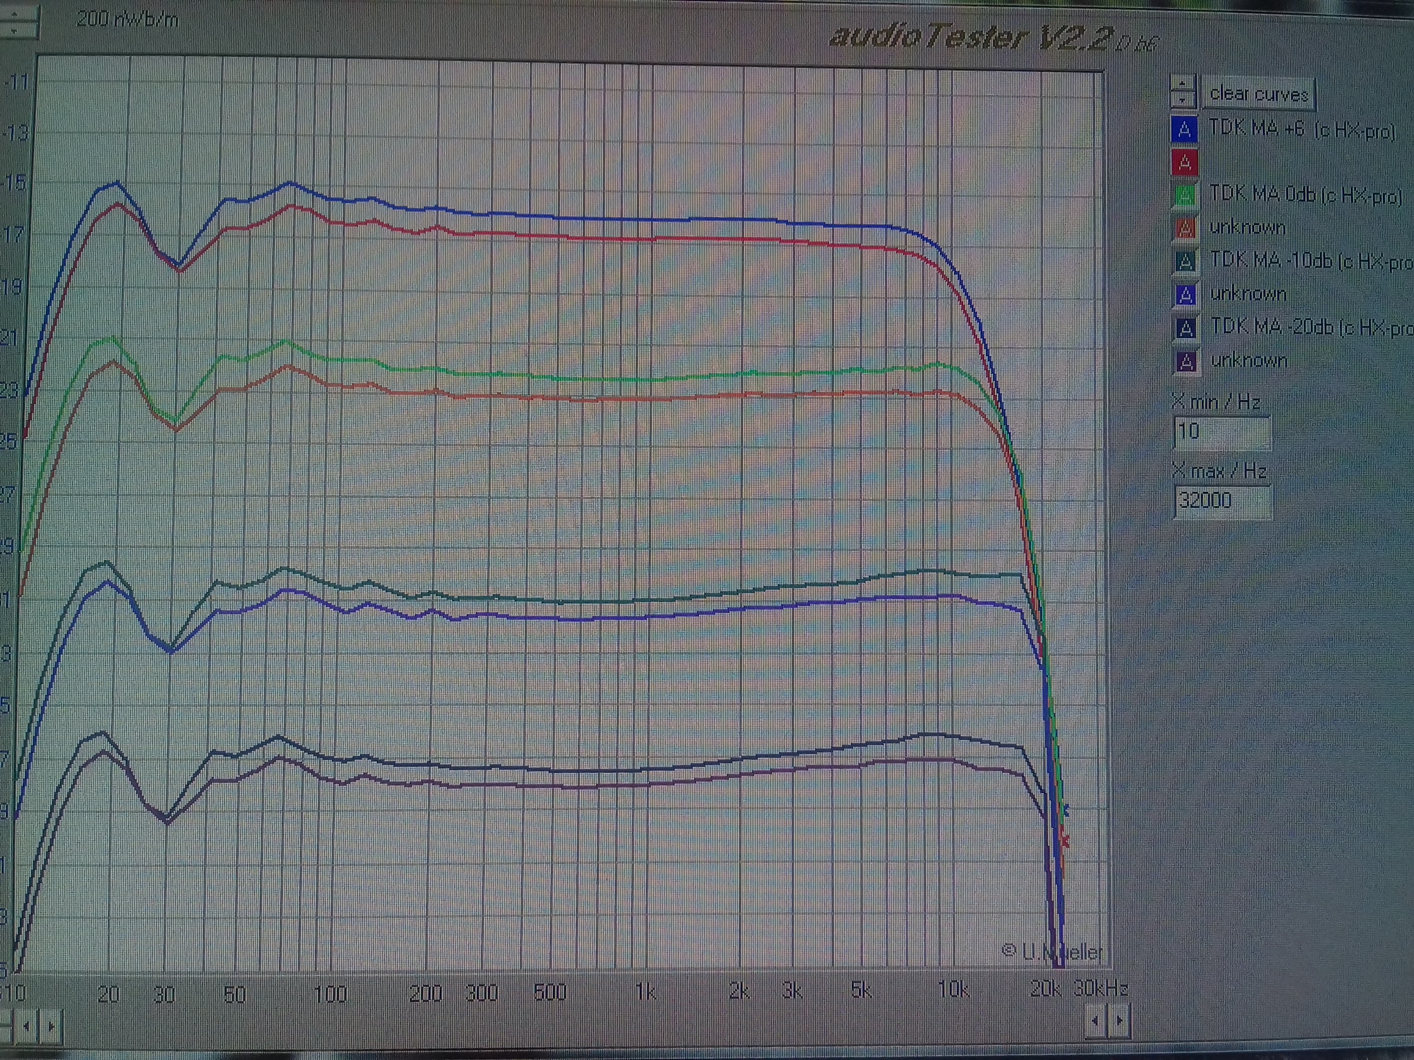
Task: Click the TDK MA -20db curve label
Action: tap(1308, 327)
